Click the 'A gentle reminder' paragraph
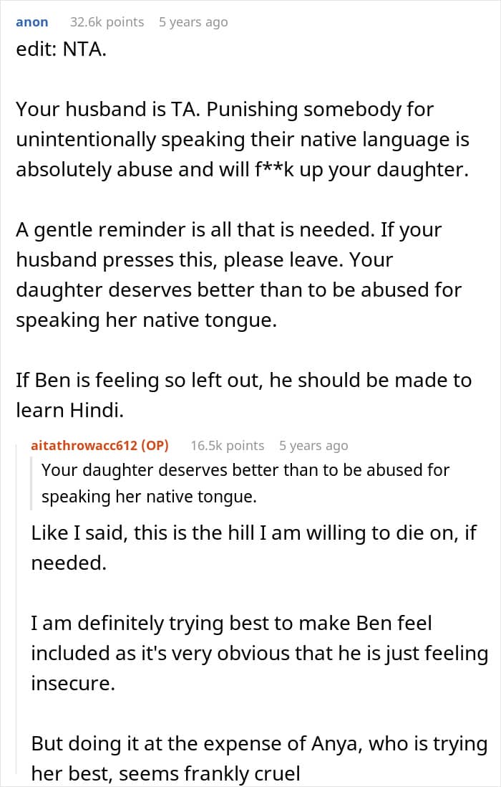Viewport: 501px width, 787px height. tap(238, 275)
